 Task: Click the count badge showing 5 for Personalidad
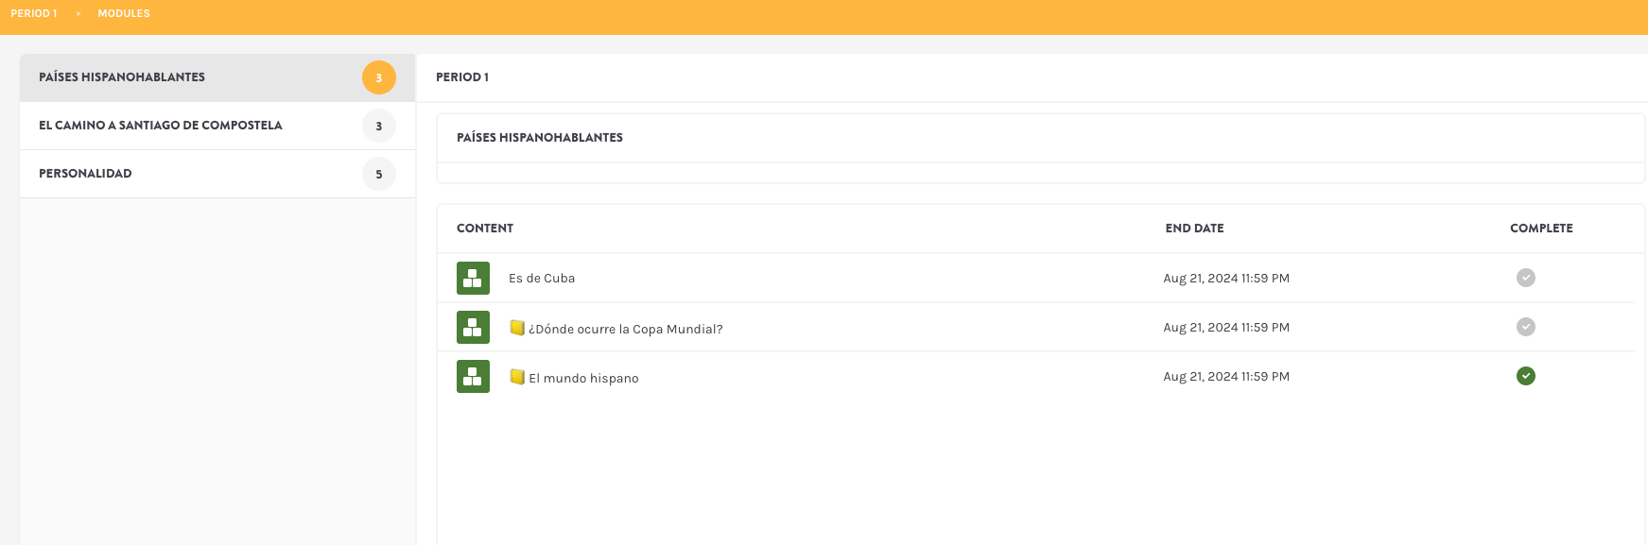coord(379,174)
